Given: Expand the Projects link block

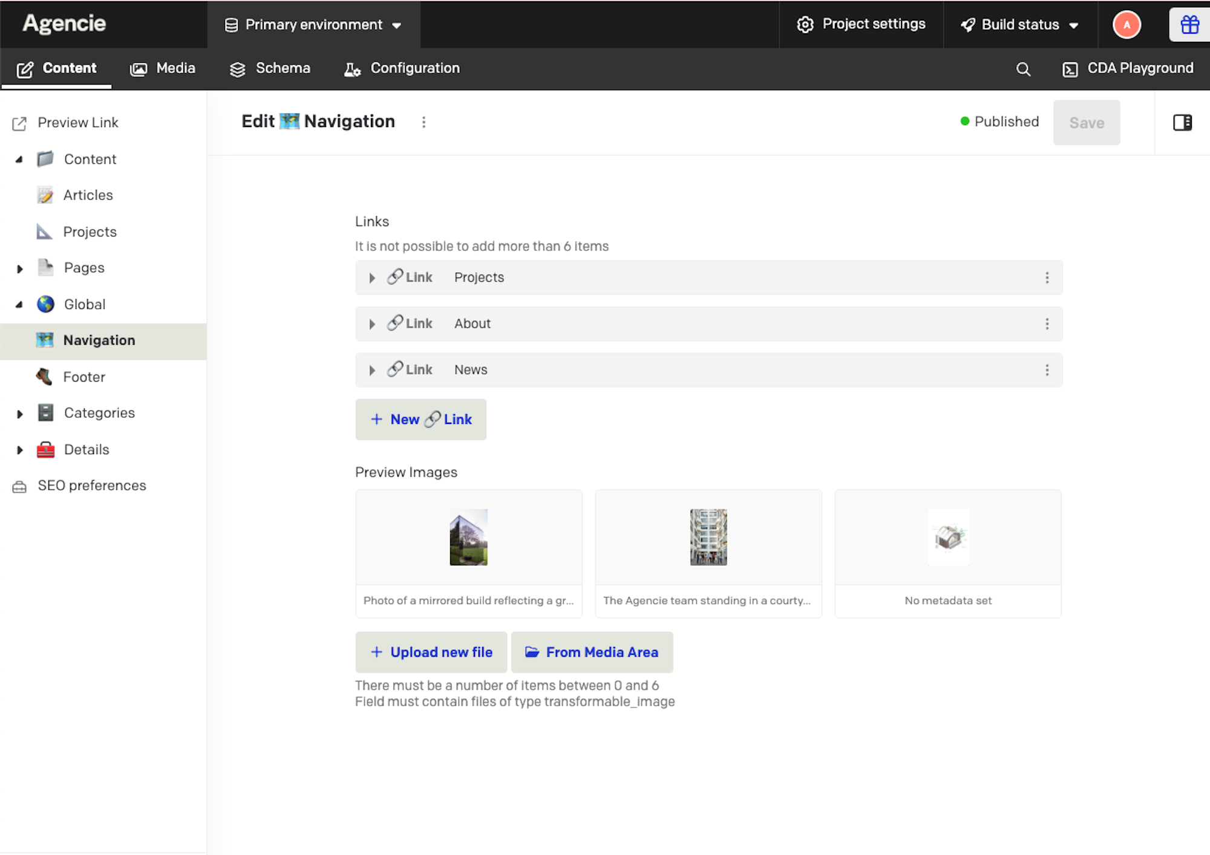Looking at the screenshot, I should [x=372, y=278].
